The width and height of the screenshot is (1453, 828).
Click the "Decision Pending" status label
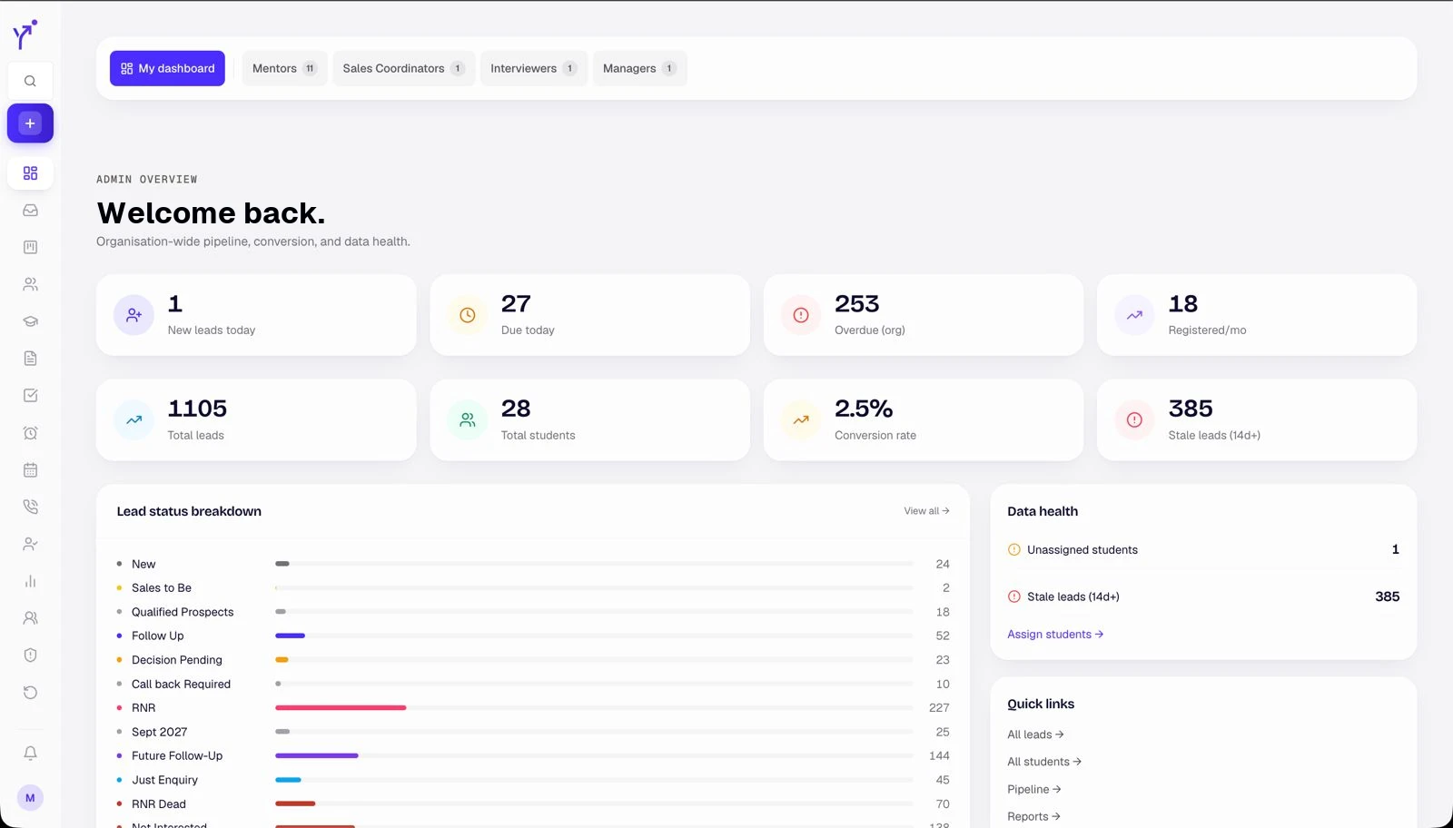177,660
